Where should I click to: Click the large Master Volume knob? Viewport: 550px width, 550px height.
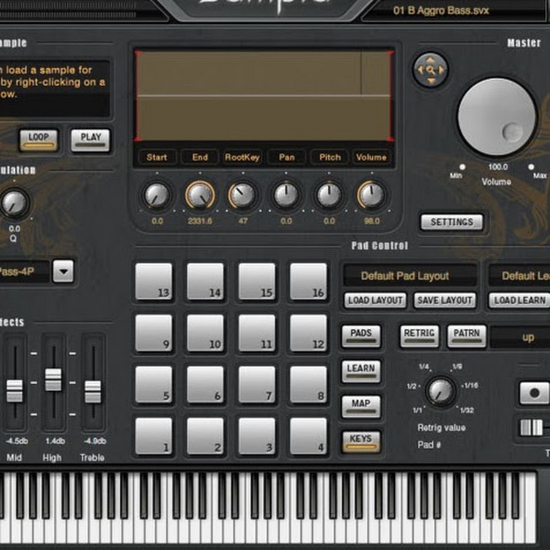497,117
